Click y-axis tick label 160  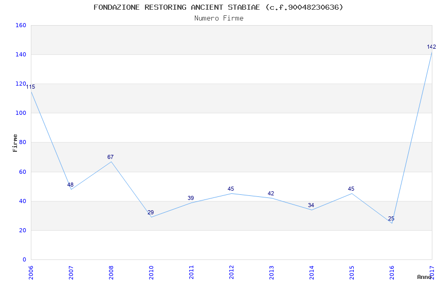click(21, 25)
